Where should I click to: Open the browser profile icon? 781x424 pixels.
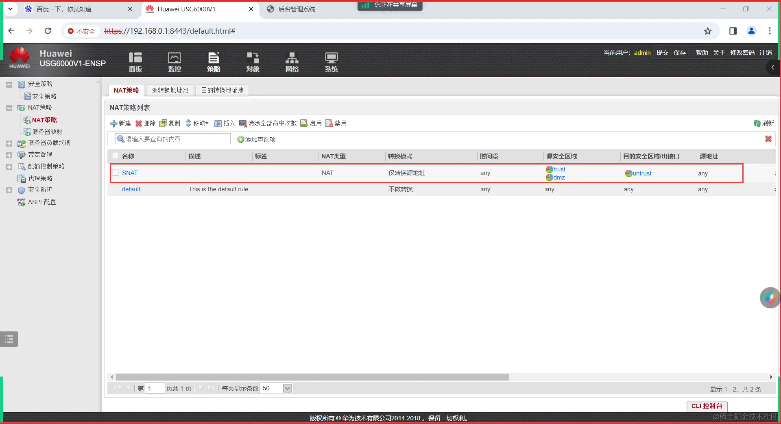(x=751, y=31)
